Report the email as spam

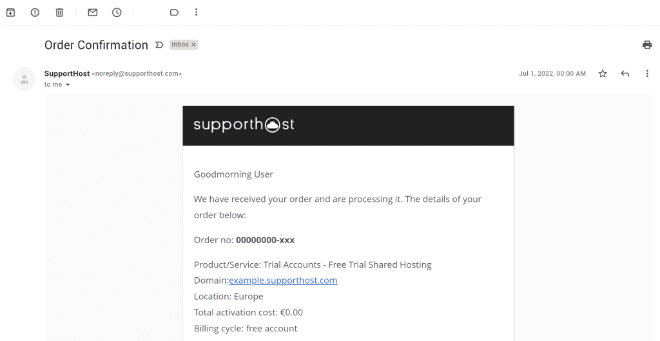coord(35,13)
